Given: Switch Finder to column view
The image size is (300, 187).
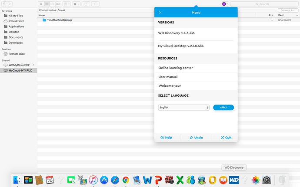Looking at the screenshot, I should click(53, 4).
